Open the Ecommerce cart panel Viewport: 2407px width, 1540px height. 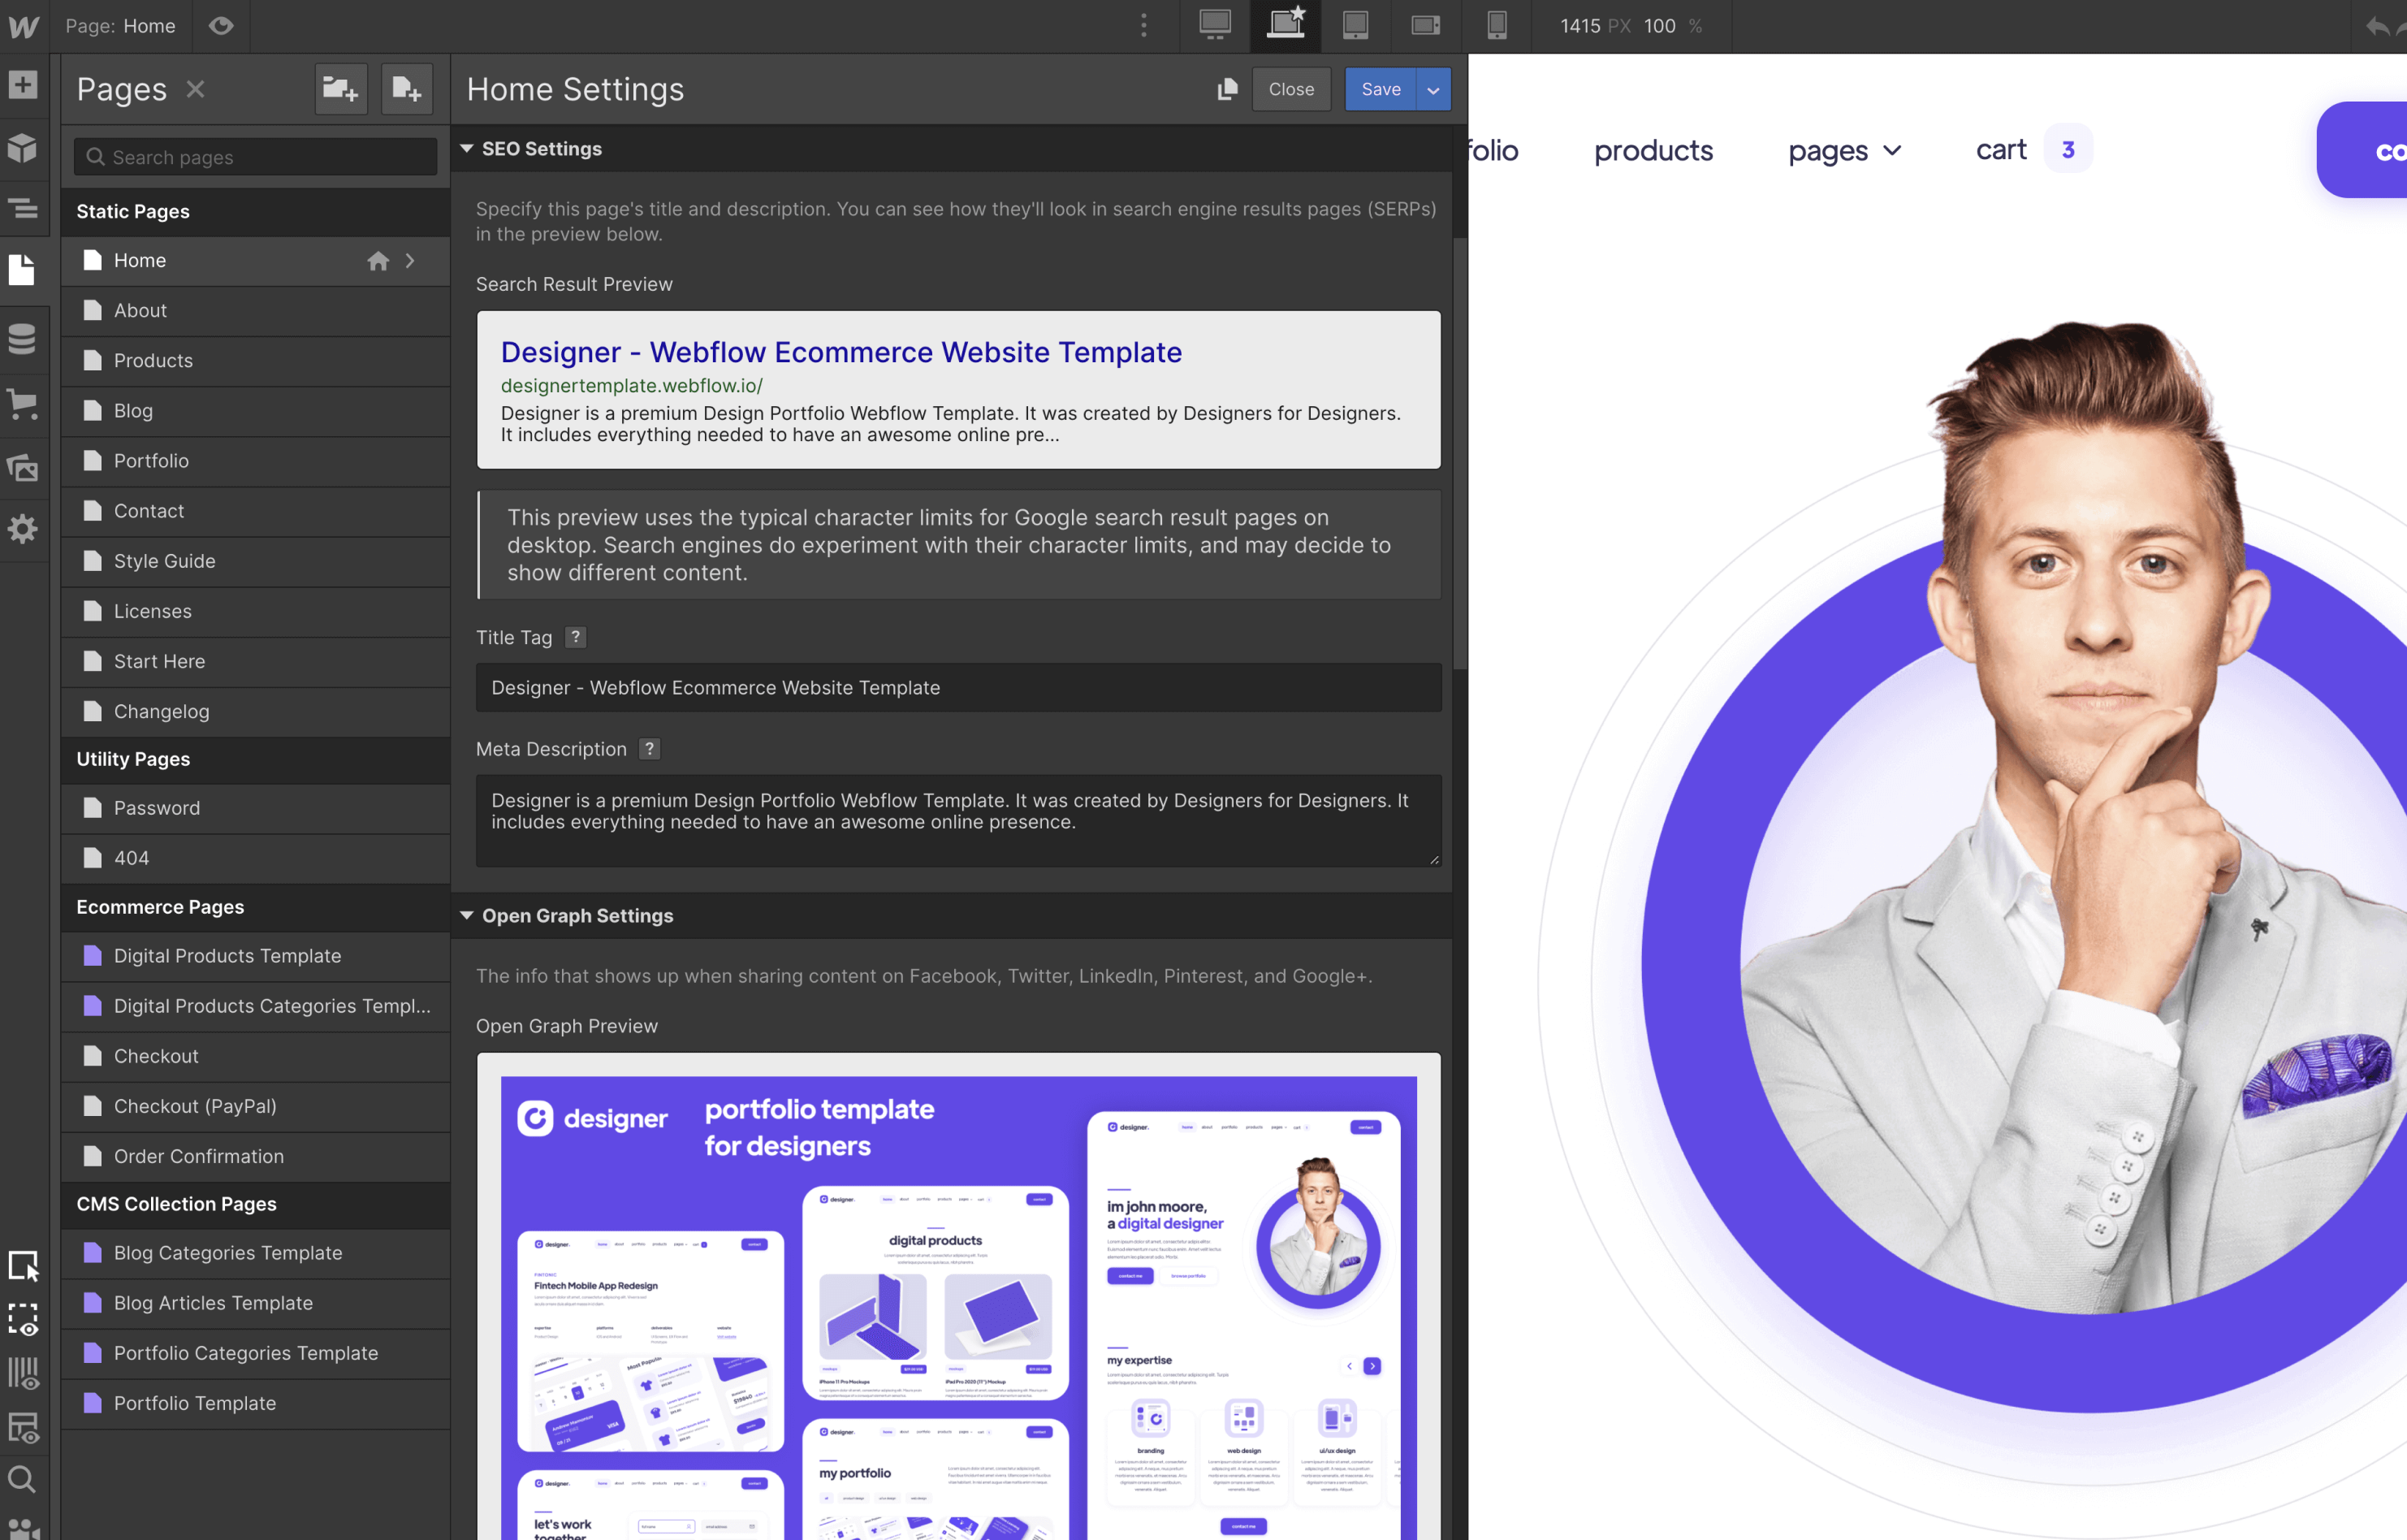tap(22, 403)
